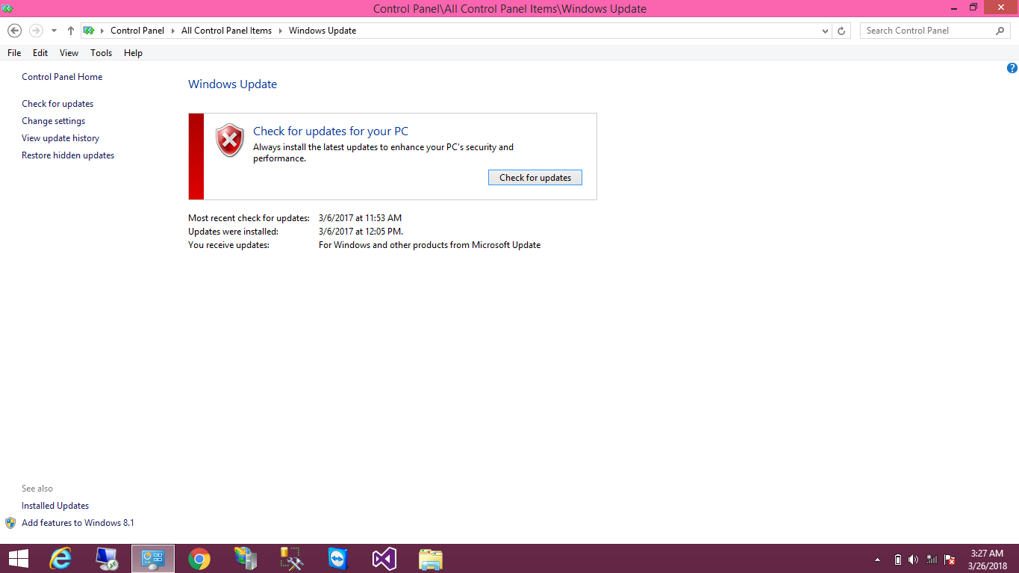Launch Google Chrome from taskbar
The height and width of the screenshot is (573, 1019).
coord(199,559)
